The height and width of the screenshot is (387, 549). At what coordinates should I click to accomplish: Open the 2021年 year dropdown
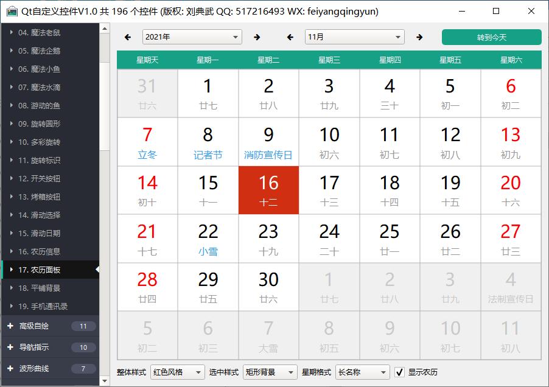192,37
